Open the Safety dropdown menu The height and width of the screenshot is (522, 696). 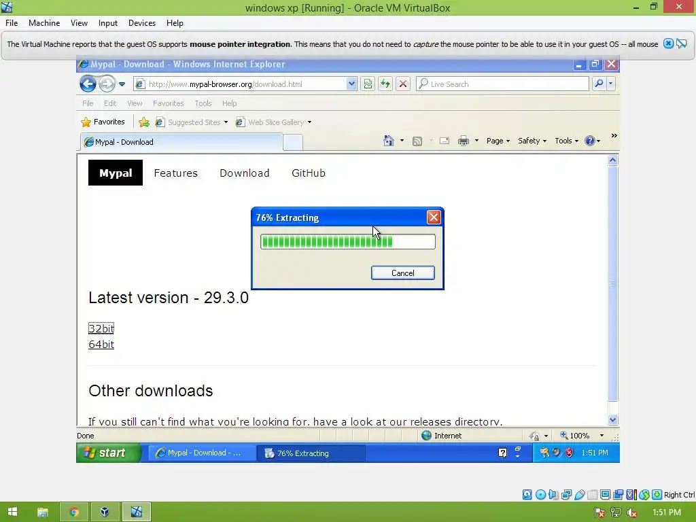click(x=532, y=141)
